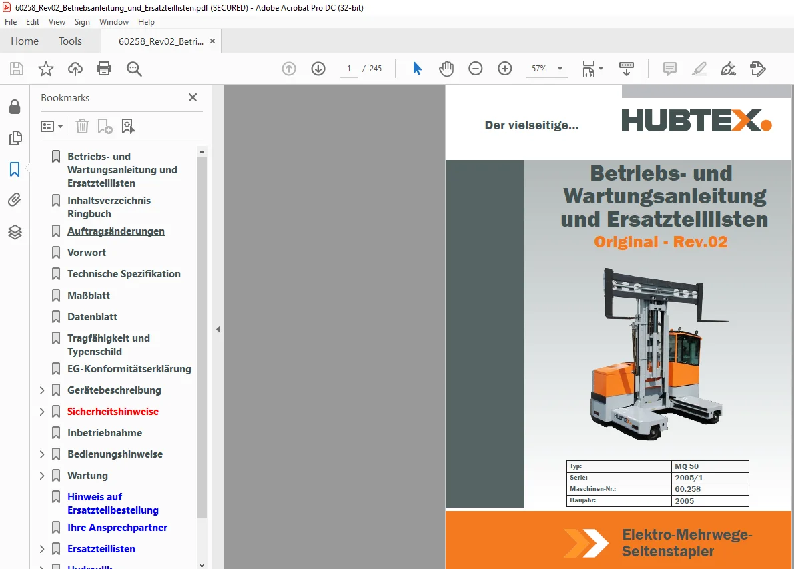Open the Find text magnifier
The image size is (794, 569).
tap(134, 69)
